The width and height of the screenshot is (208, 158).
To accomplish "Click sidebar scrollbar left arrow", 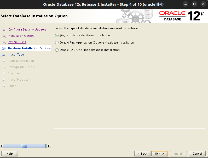I will click(x=1, y=146).
